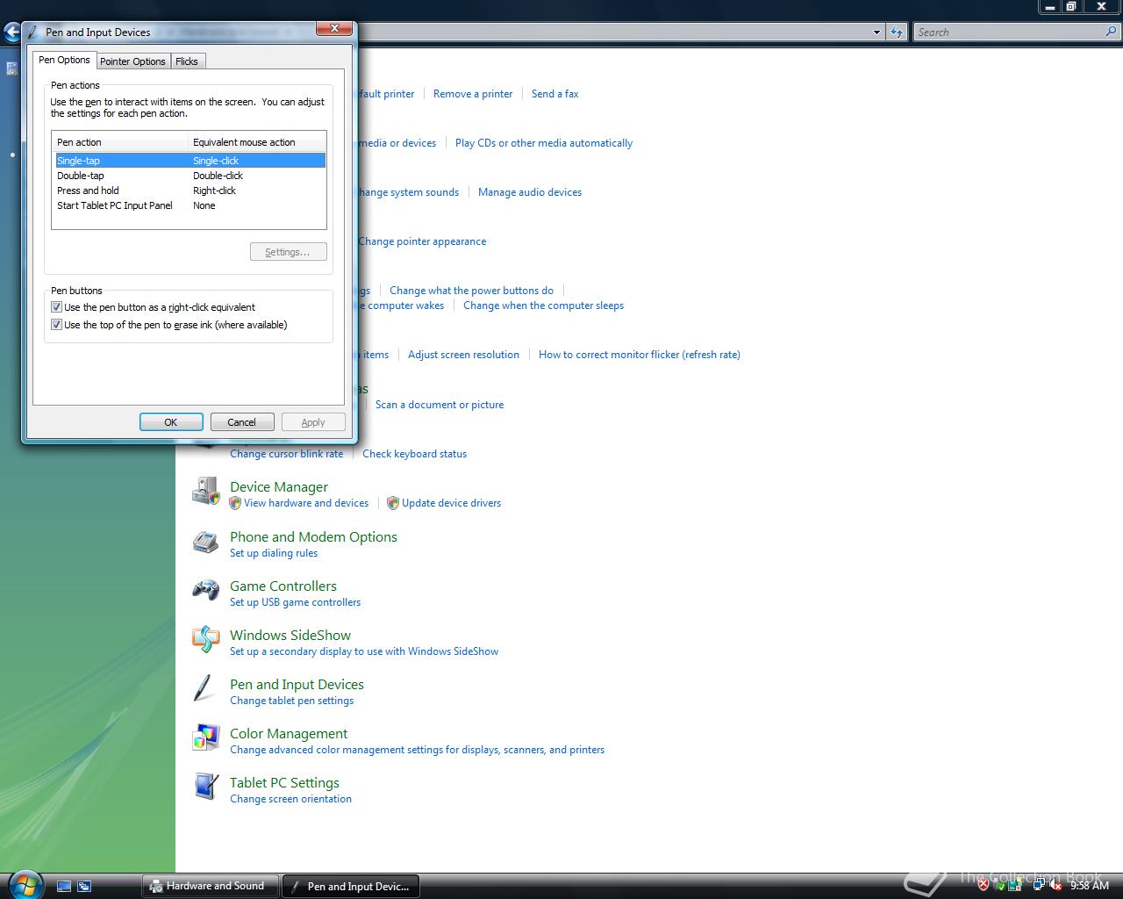This screenshot has height=899, width=1123.
Task: Click the Show Desktop quick launch icon
Action: (x=64, y=887)
